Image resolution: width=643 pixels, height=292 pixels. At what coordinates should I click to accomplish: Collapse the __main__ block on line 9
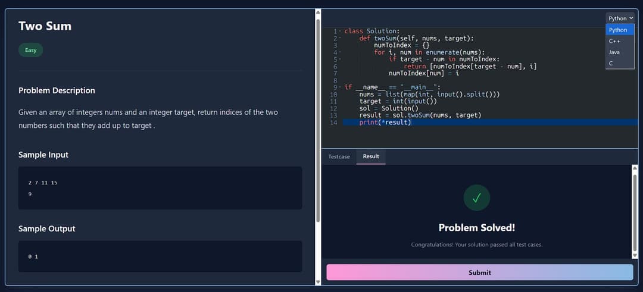click(x=340, y=87)
